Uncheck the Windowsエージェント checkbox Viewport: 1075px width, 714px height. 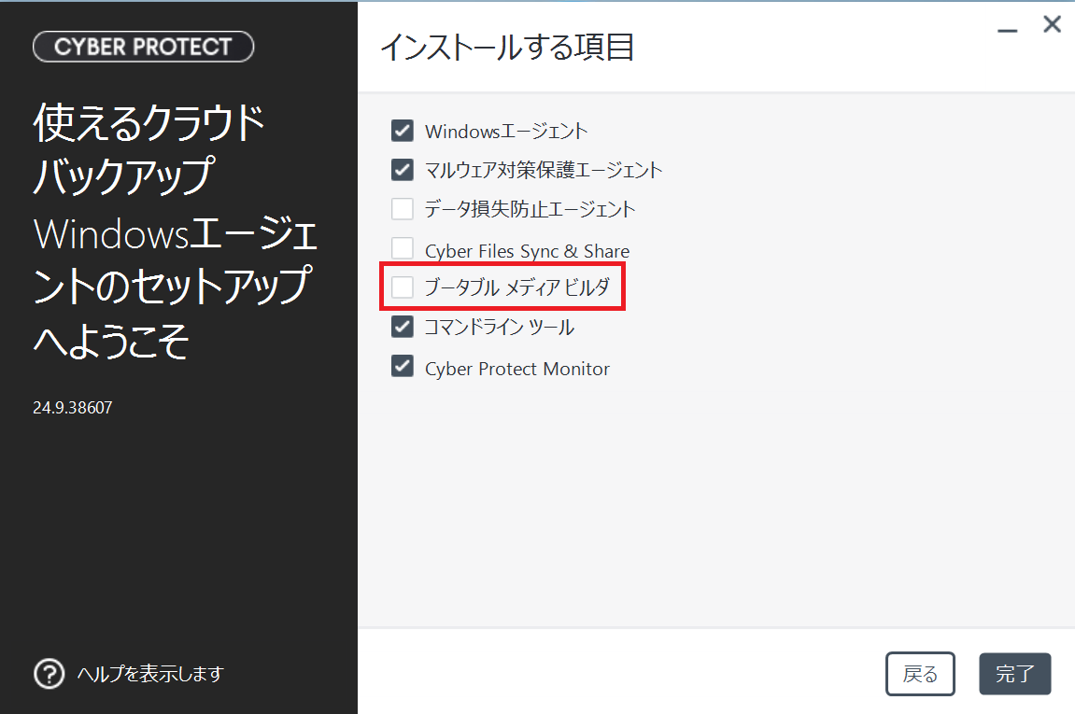pyautogui.click(x=403, y=130)
